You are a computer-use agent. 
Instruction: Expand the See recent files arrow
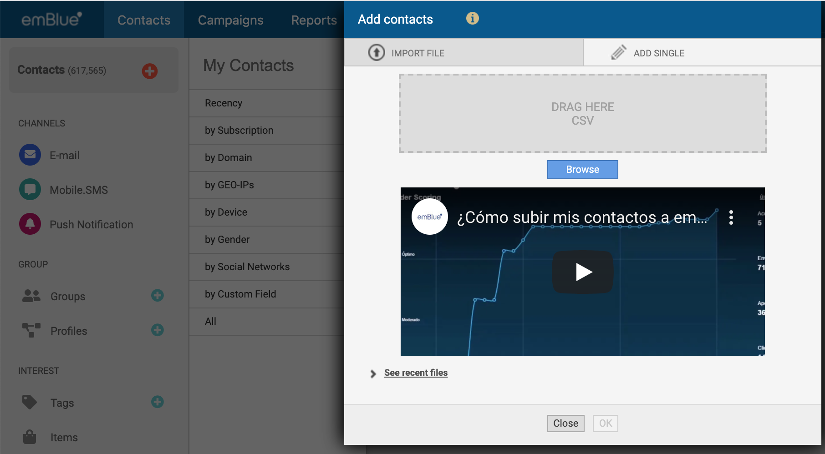tap(373, 374)
